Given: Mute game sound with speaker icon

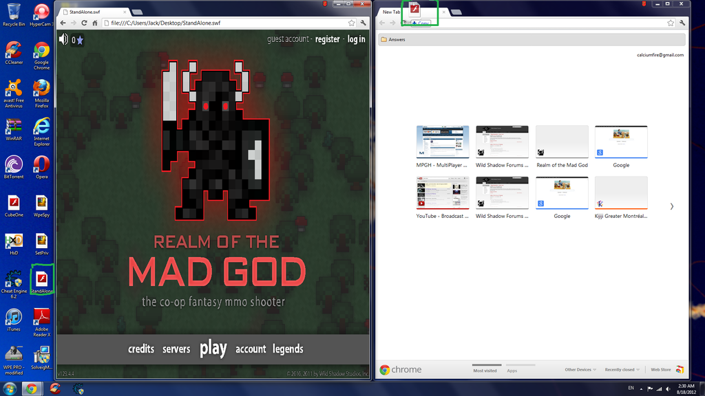Looking at the screenshot, I should coord(63,39).
